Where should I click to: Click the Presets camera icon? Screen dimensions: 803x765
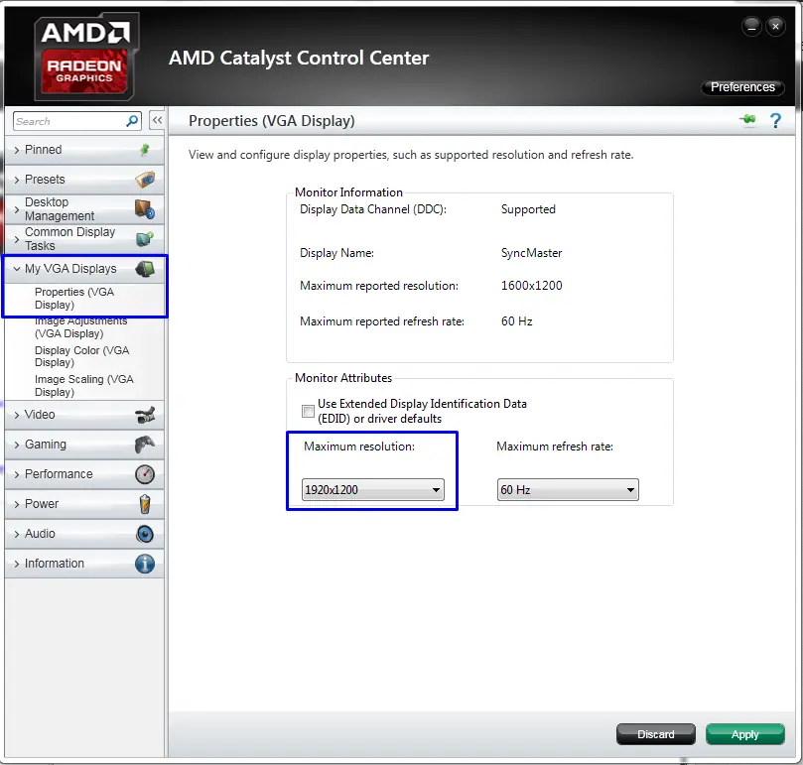tap(145, 180)
